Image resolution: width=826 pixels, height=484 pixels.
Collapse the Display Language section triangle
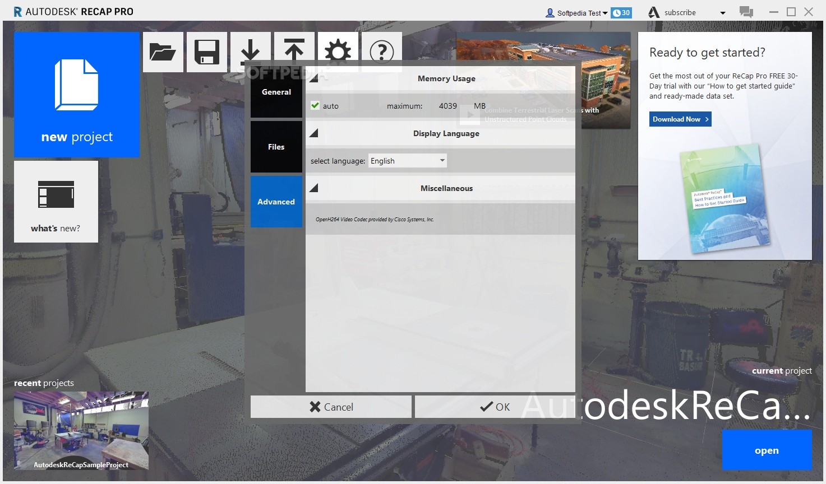coord(314,133)
